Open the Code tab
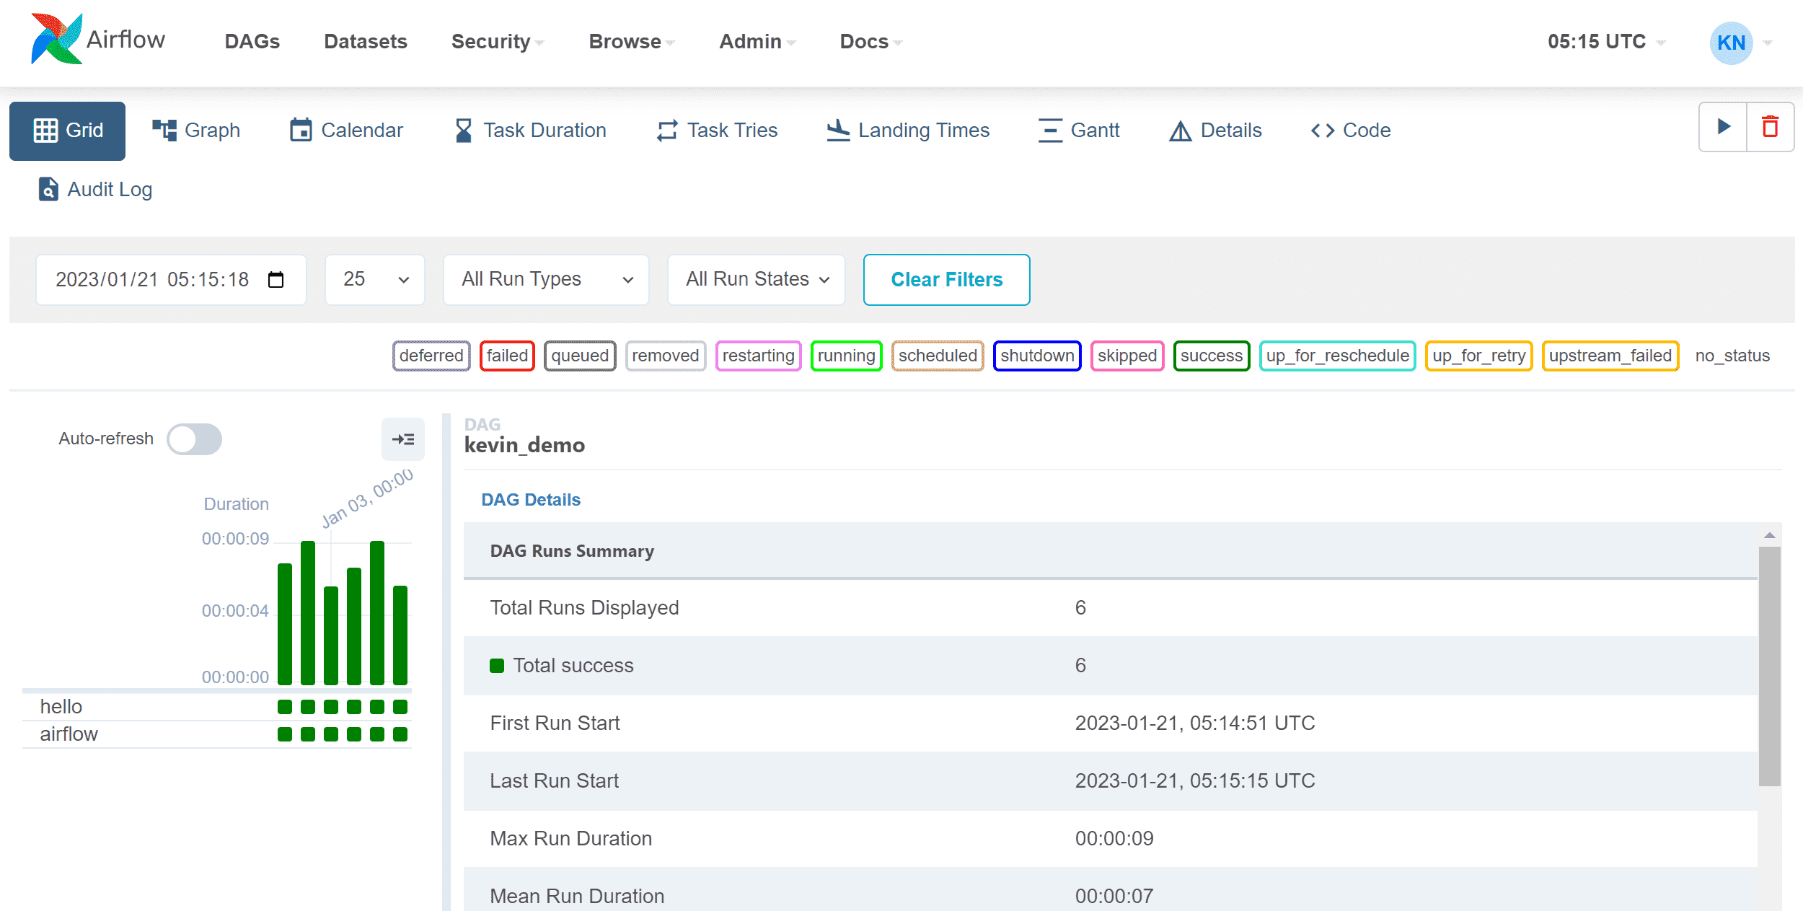The height and width of the screenshot is (911, 1803). [x=1351, y=131]
